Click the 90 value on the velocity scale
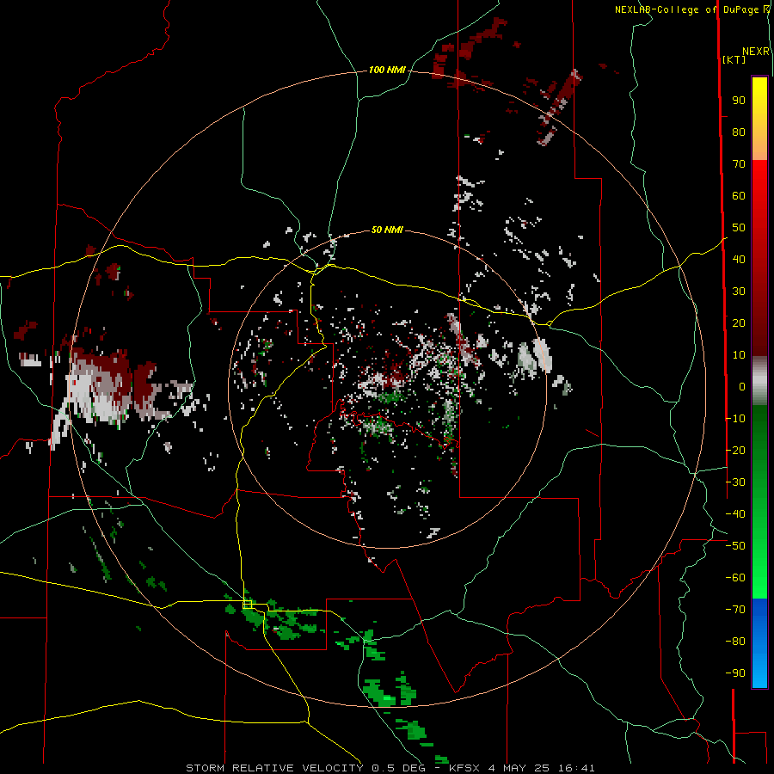Viewport: 774px width, 774px height. pos(739,101)
